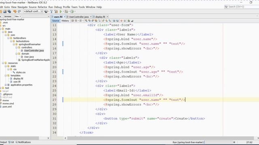Screen dimensions: 259x145
Task: Click the Debug Project toolbar icon
Action: 66,11
